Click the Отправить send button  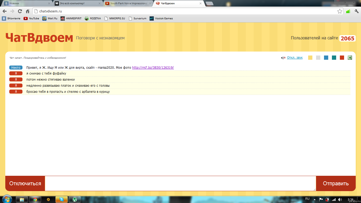point(336,183)
